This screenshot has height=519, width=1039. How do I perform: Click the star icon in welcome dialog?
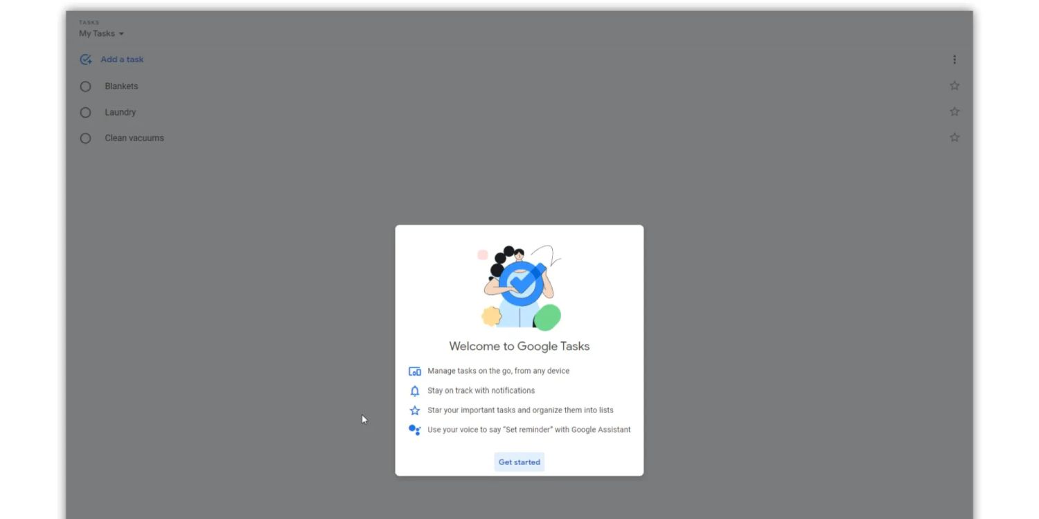pos(415,410)
